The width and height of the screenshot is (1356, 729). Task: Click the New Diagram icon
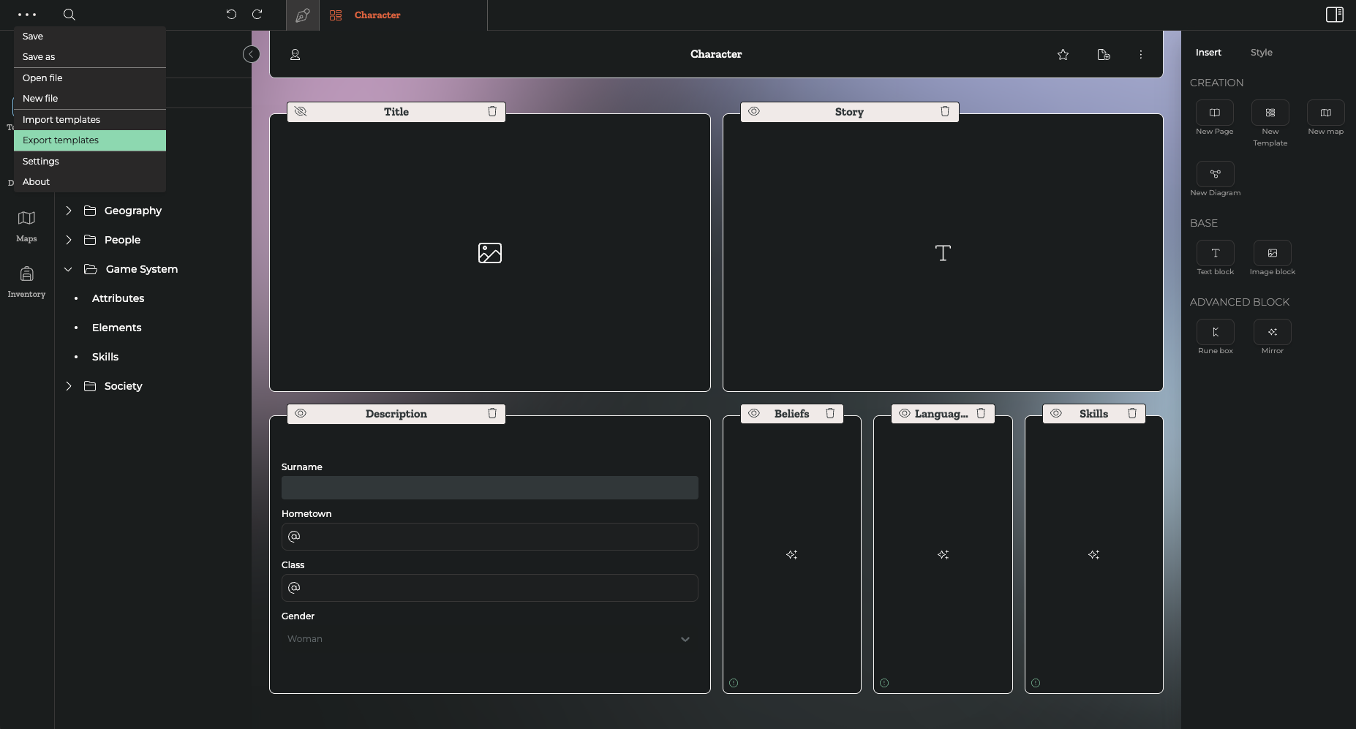pyautogui.click(x=1215, y=174)
